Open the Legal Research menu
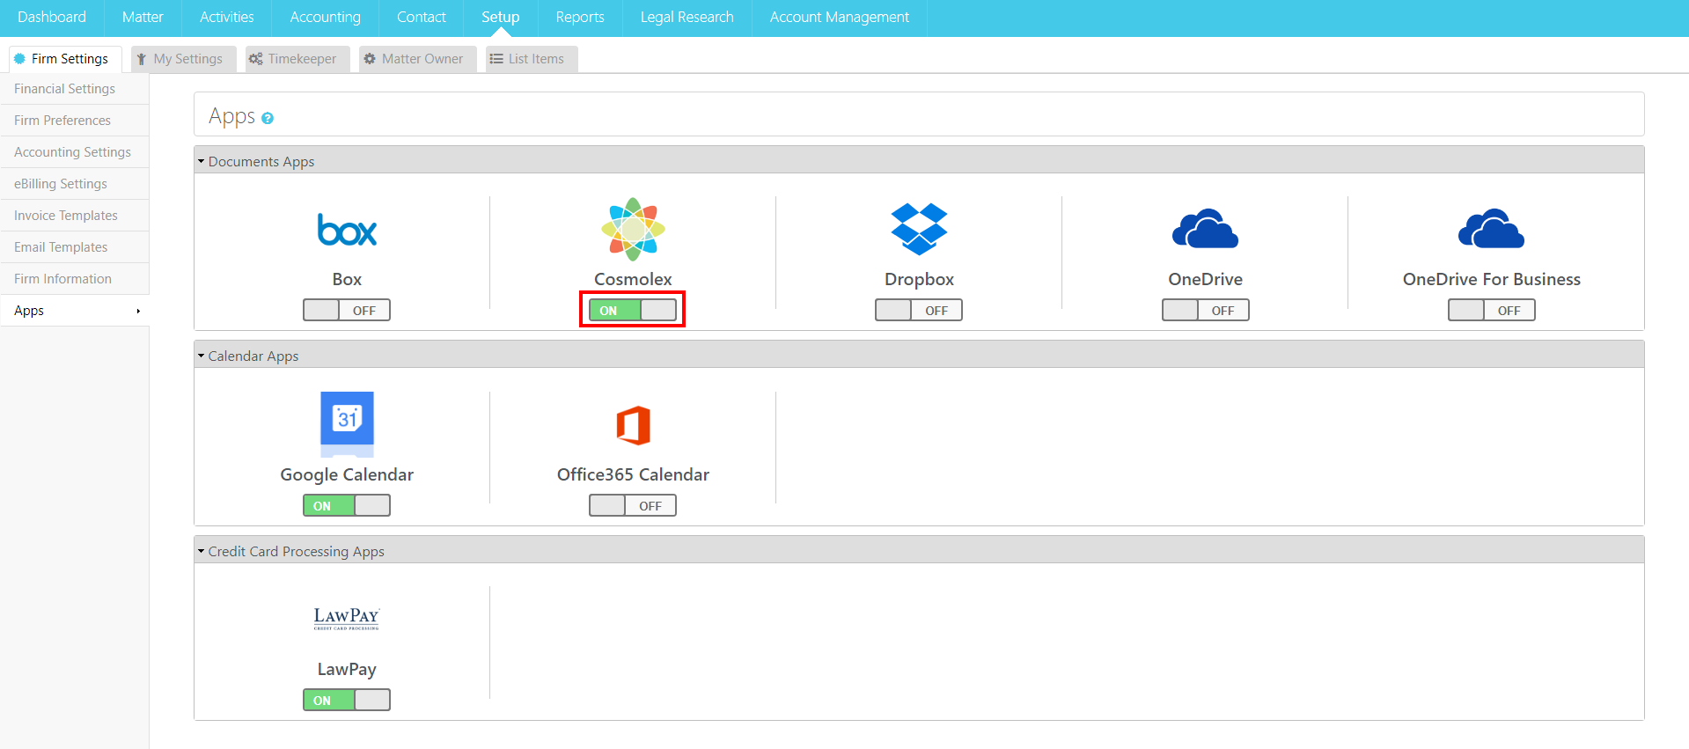This screenshot has height=749, width=1689. [x=687, y=18]
